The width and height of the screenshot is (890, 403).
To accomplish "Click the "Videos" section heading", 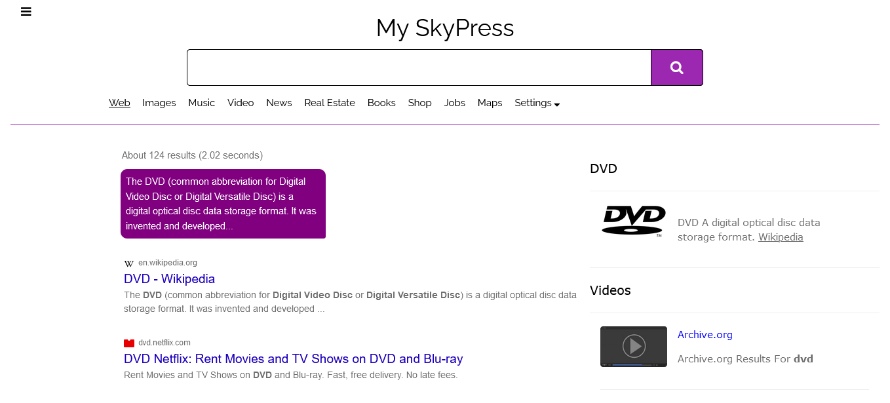I will (x=610, y=290).
